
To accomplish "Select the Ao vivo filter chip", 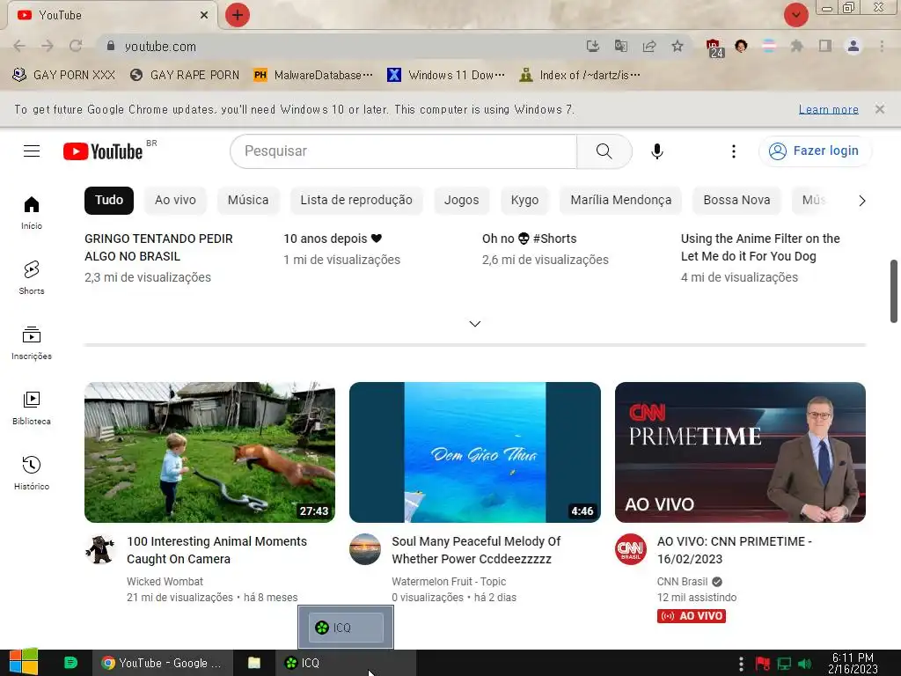I will click(x=175, y=200).
